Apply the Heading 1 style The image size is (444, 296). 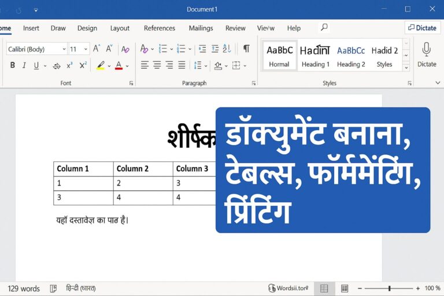coord(316,57)
